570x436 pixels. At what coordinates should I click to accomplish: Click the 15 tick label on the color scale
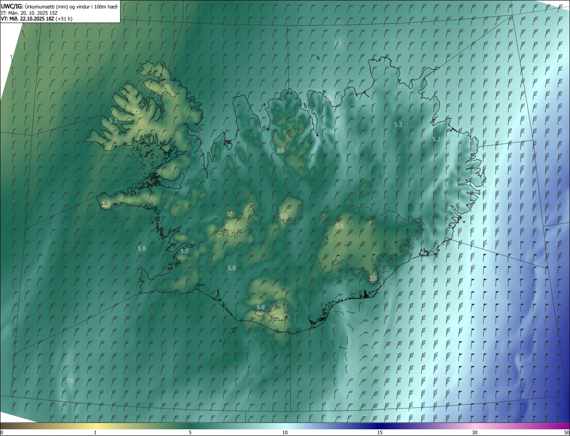coord(380,432)
